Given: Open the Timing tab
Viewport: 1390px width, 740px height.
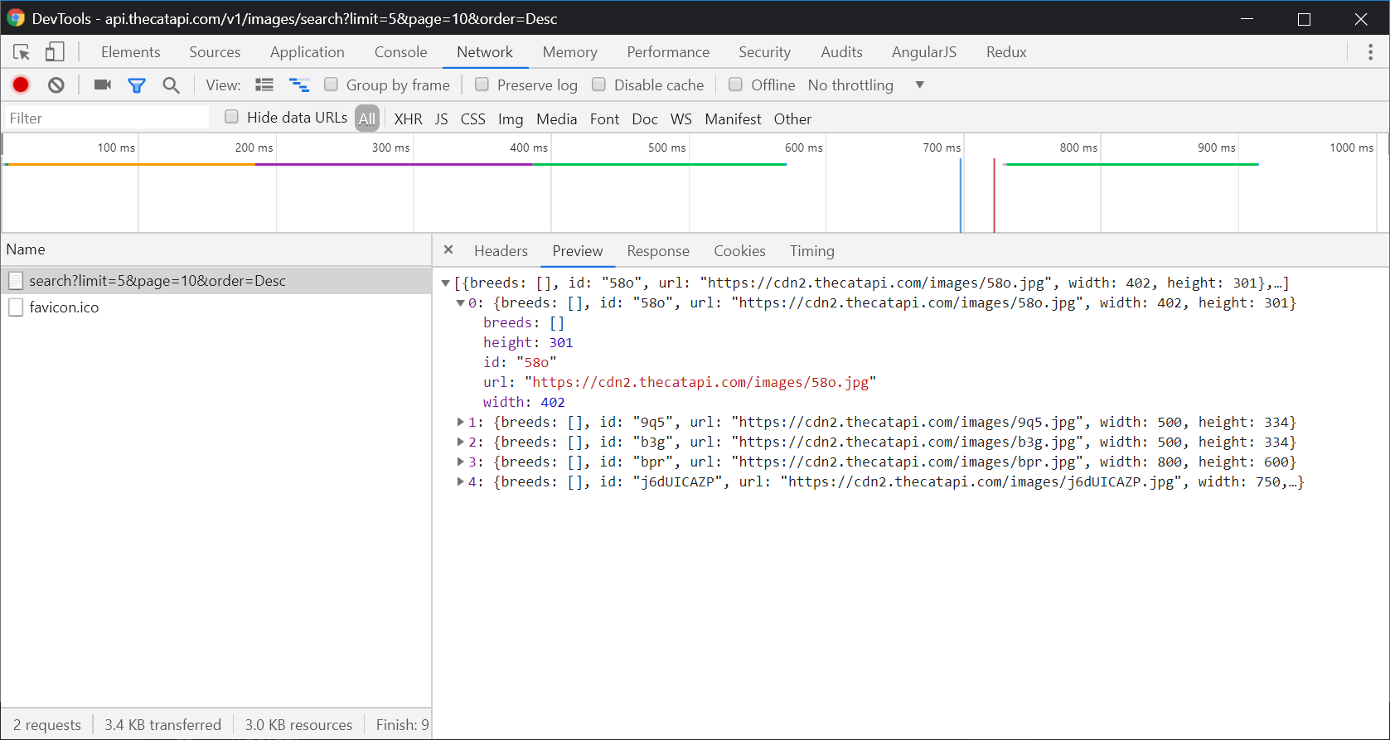Looking at the screenshot, I should click(x=811, y=250).
